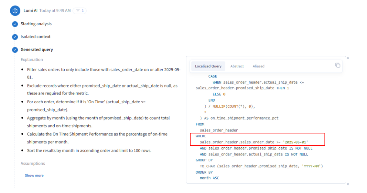Open the filter badge showing 1
The height and width of the screenshot is (193, 367).
tap(80, 11)
